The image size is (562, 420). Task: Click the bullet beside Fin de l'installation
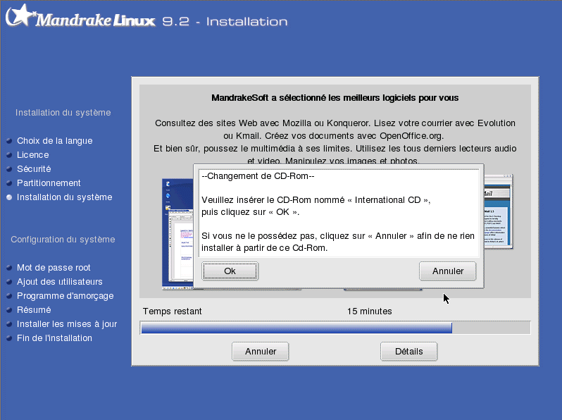click(9, 338)
